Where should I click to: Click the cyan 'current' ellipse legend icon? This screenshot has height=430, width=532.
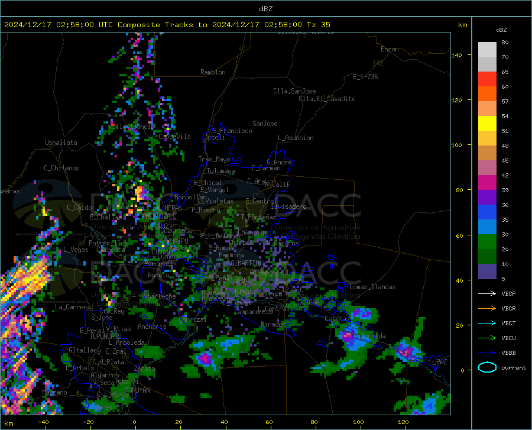click(x=487, y=367)
